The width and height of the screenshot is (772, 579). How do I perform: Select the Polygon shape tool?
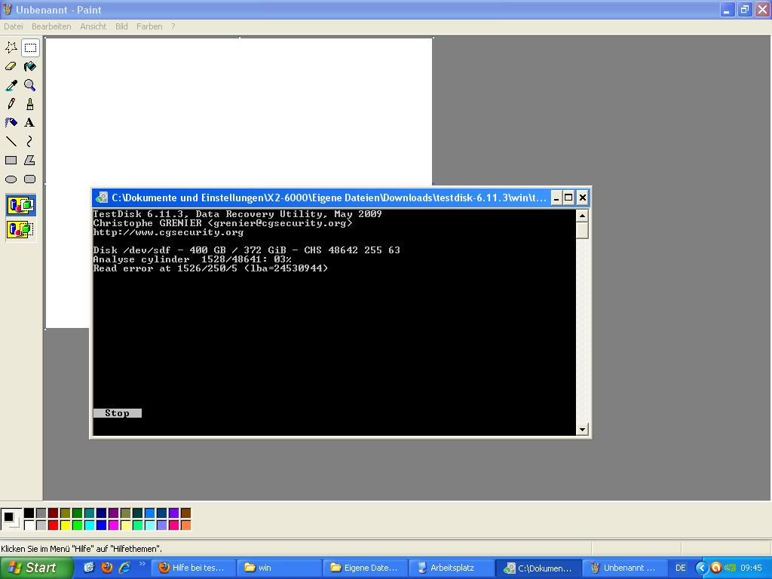(x=30, y=160)
